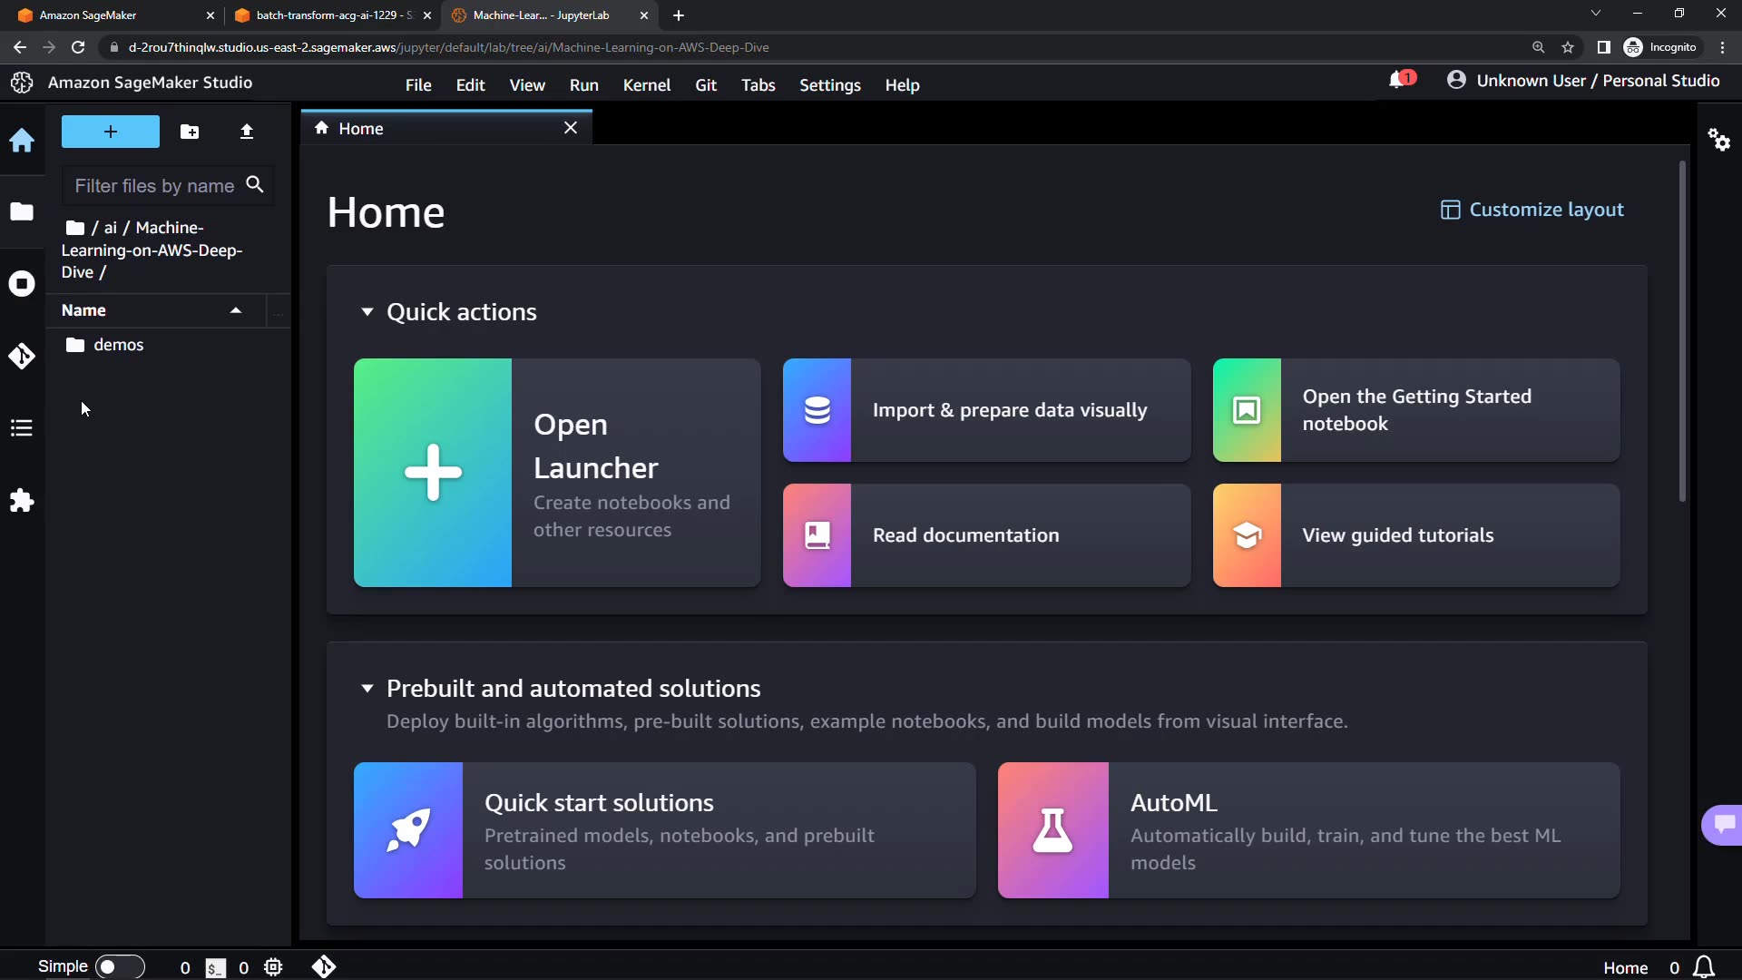Open the demos folder

[118, 345]
